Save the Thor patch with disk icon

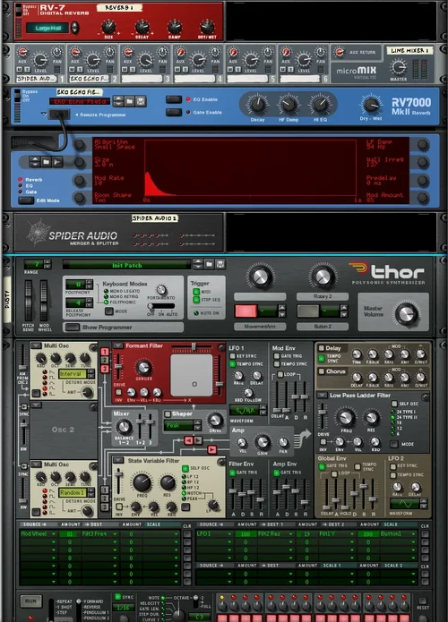tap(220, 264)
